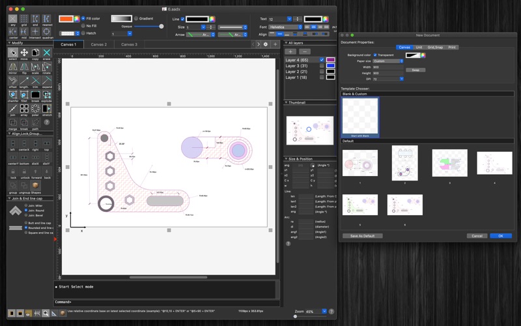Use the 'stretch' tool icon
This screenshot has width=521, height=326.
(x=46, y=108)
